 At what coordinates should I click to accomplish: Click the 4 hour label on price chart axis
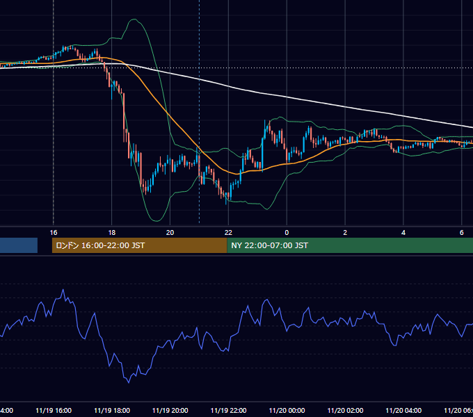pyautogui.click(x=403, y=233)
